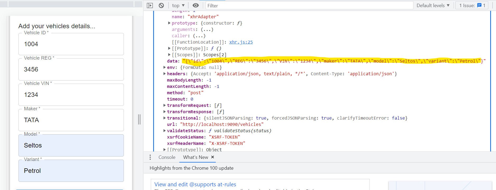Switch to the Console drawer tab
Image resolution: width=496 pixels, height=190 pixels.
pyautogui.click(x=167, y=157)
